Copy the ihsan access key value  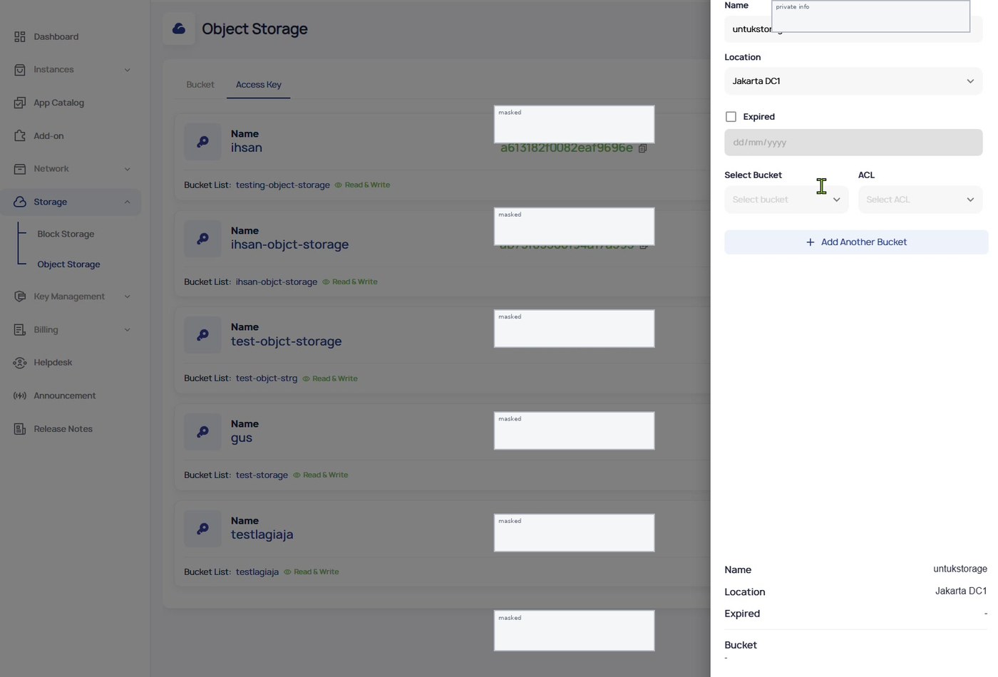(x=642, y=148)
